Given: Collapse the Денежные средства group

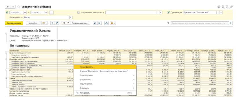Looking at the screenshot, I should click(x=6, y=59).
